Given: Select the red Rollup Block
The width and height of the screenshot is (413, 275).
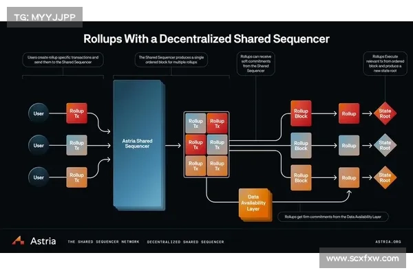Looking at the screenshot, I should point(301,113).
